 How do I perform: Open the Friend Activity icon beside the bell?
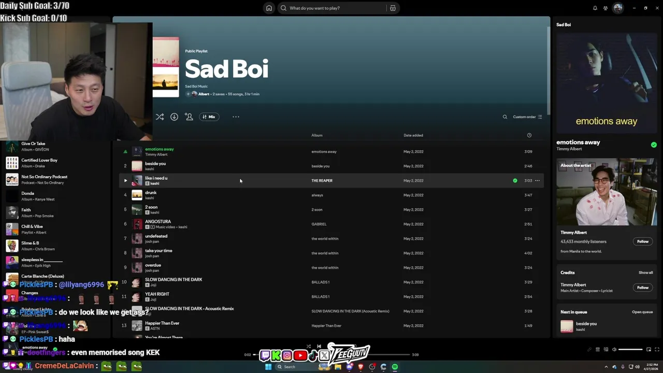(606, 8)
